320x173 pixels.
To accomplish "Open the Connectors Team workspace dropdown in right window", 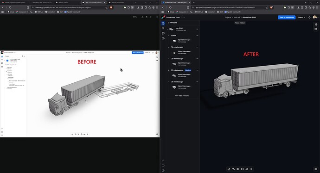I will (175, 17).
